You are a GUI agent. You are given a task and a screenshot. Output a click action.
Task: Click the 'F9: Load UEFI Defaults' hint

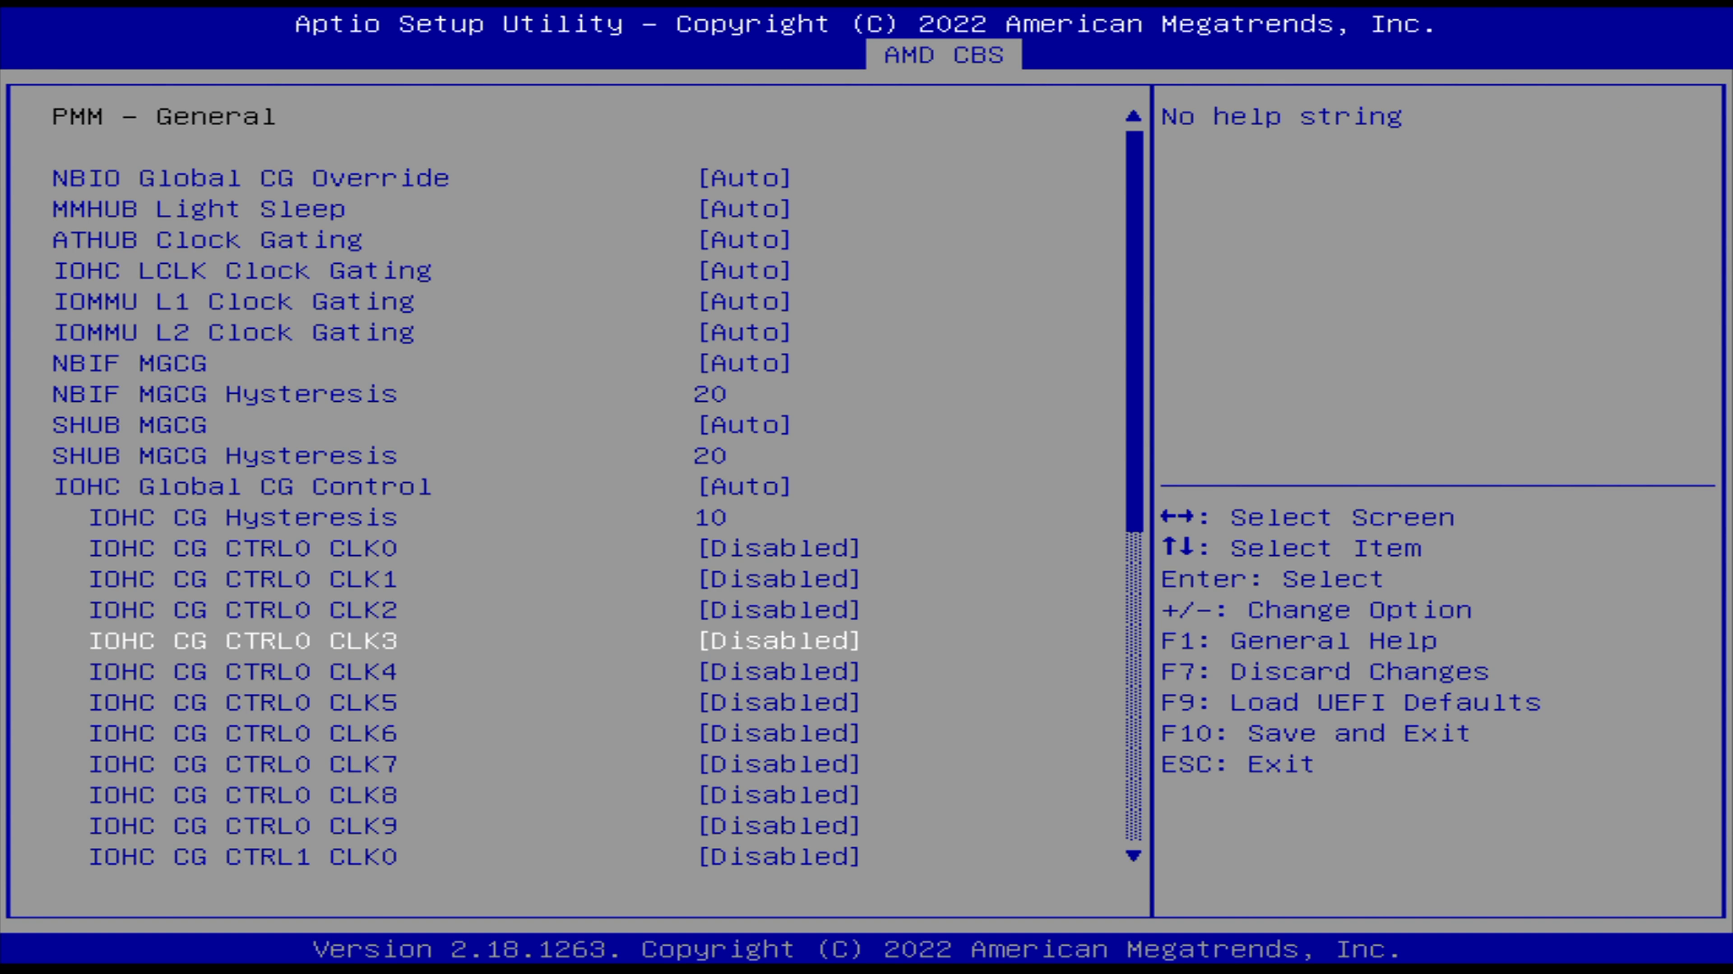(x=1351, y=703)
